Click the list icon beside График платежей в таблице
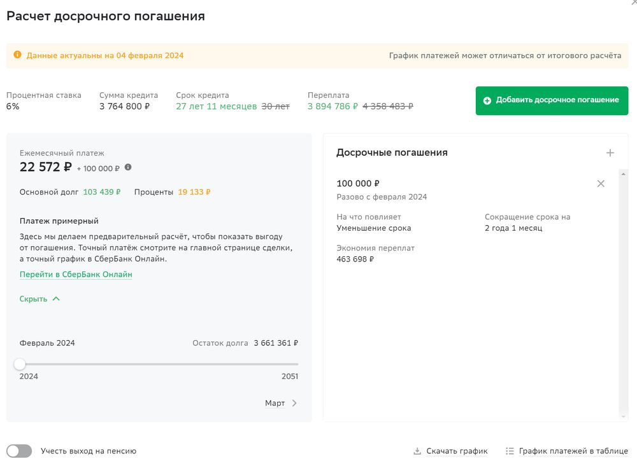The image size is (637, 468). click(x=510, y=451)
